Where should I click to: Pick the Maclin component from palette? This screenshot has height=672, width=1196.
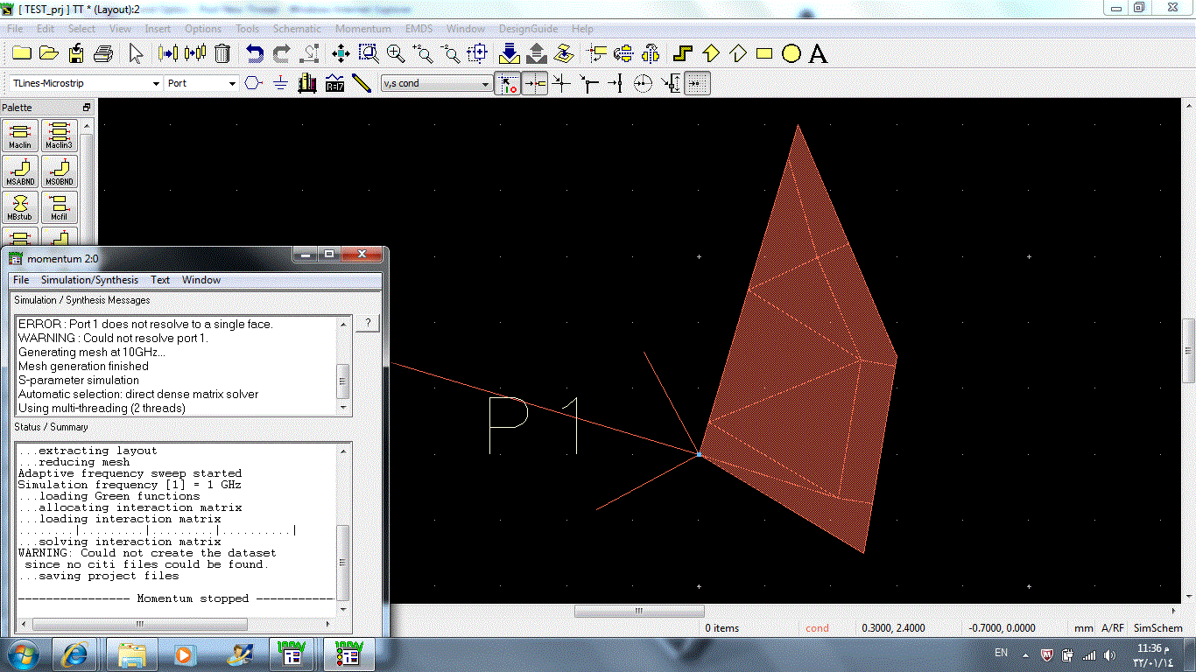[20, 135]
